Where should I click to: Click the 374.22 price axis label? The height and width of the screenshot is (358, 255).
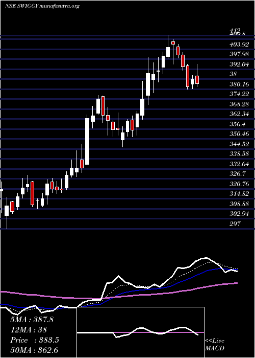point(239,94)
